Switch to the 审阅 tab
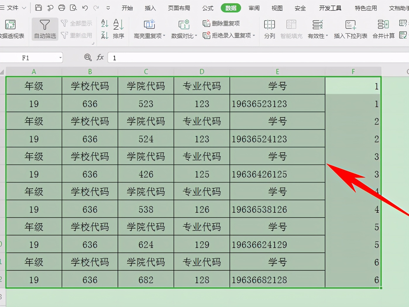The image size is (409, 307). tap(254, 8)
